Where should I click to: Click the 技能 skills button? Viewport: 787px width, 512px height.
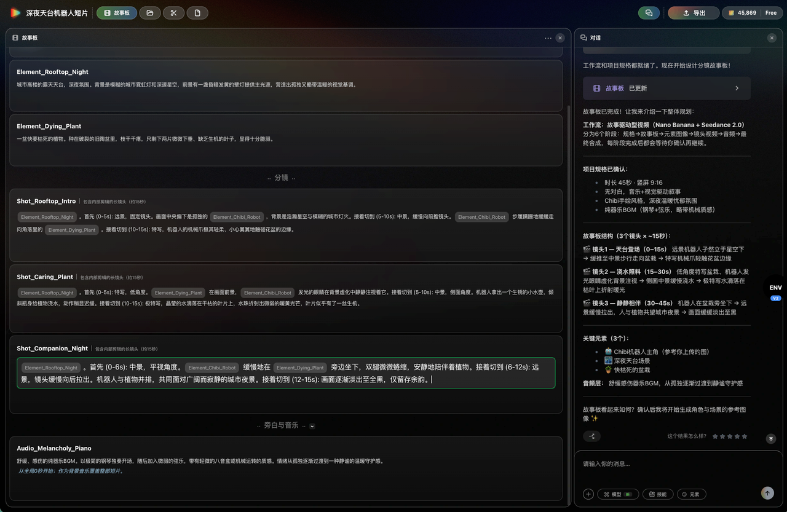tap(658, 494)
